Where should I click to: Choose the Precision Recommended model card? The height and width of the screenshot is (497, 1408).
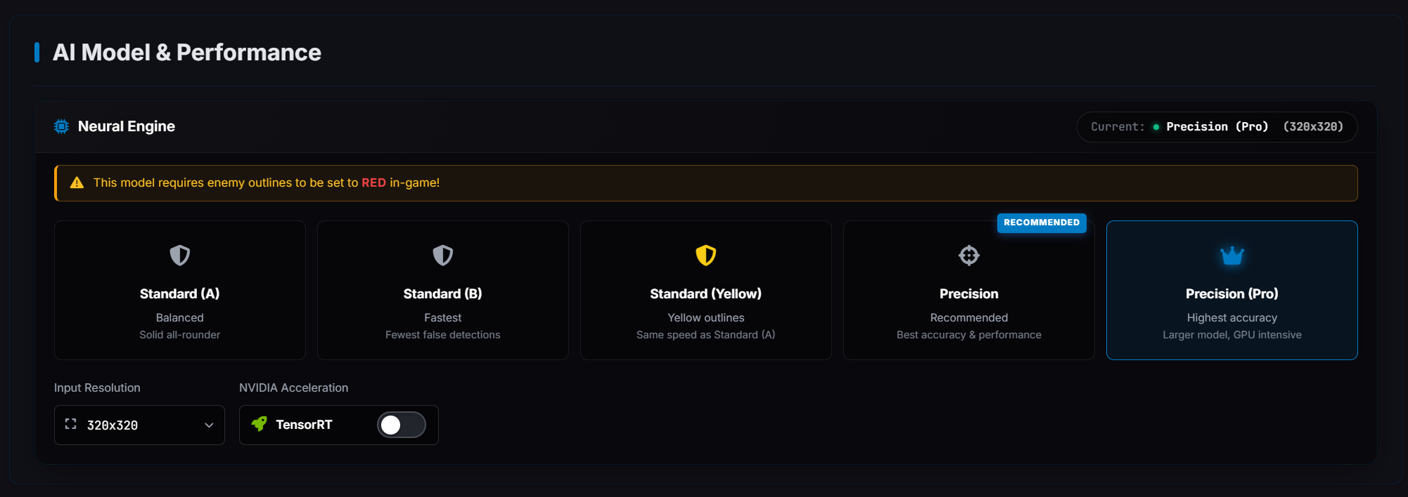tap(969, 291)
